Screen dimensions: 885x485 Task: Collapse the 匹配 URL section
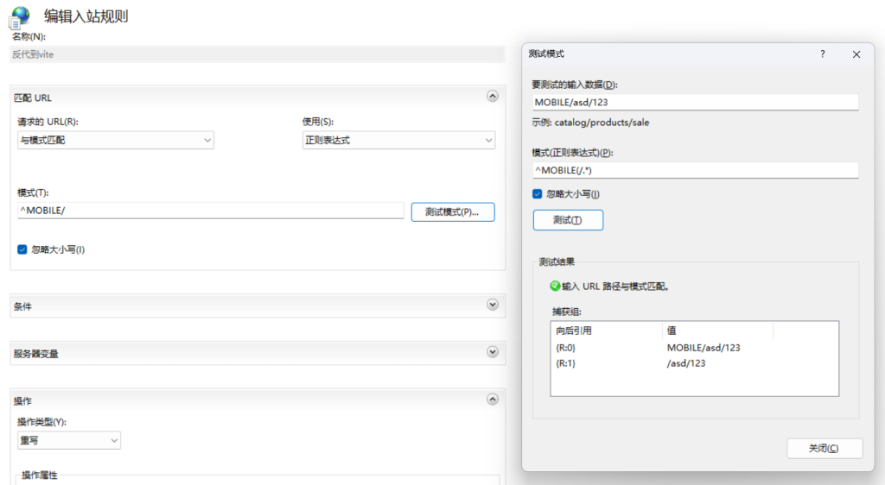(493, 98)
